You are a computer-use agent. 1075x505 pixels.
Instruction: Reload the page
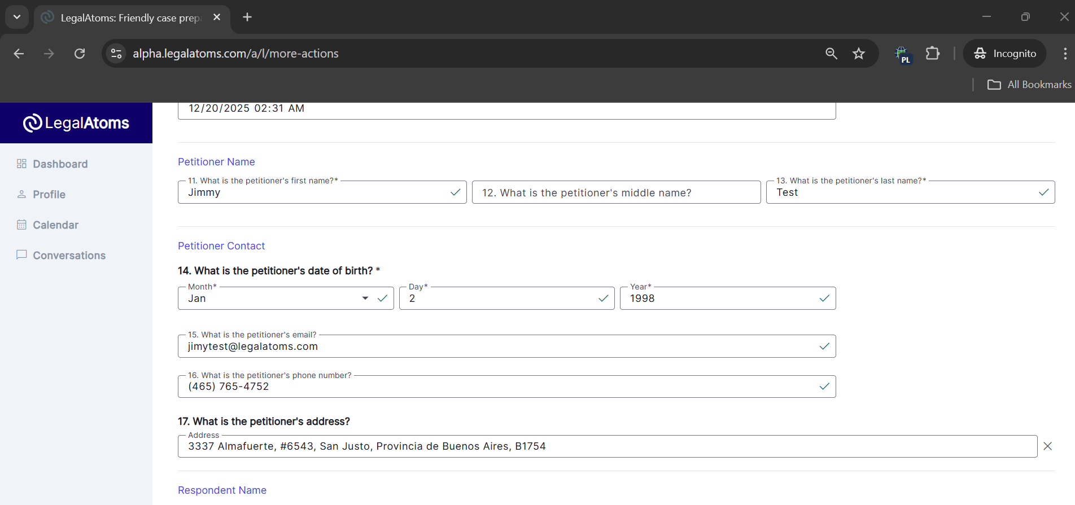80,54
